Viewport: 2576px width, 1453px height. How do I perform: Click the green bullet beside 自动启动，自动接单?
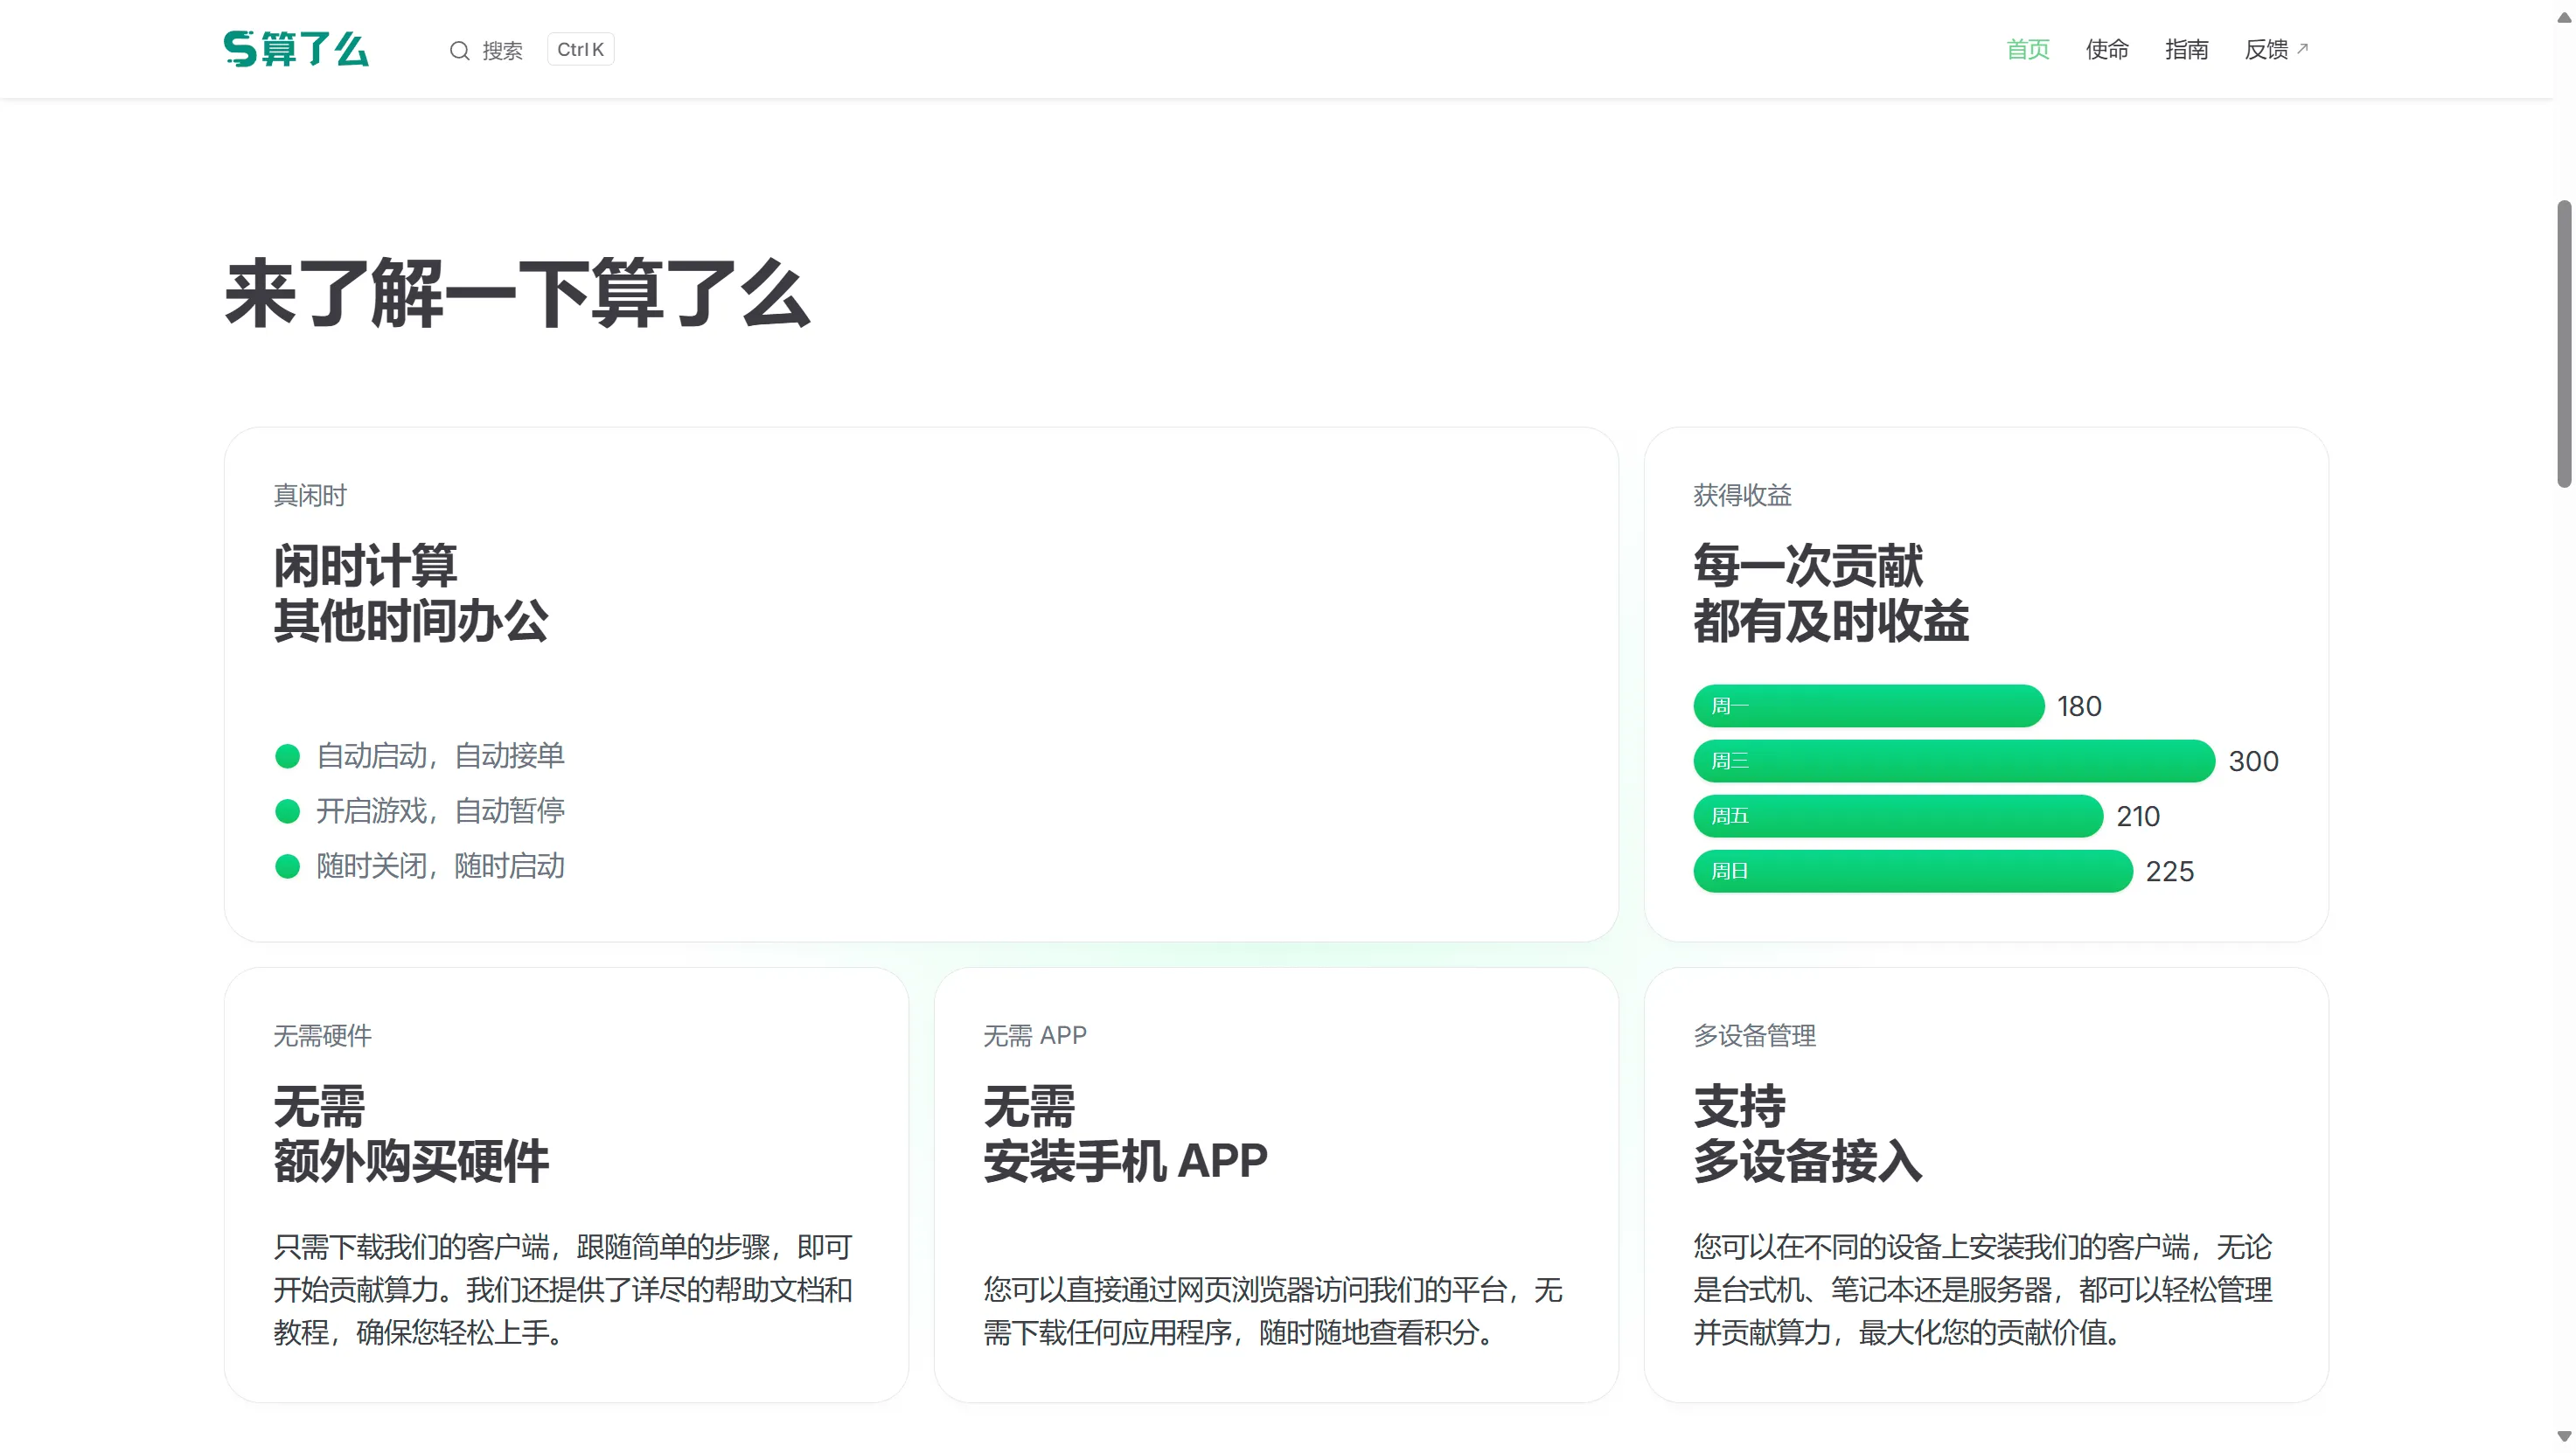click(287, 756)
